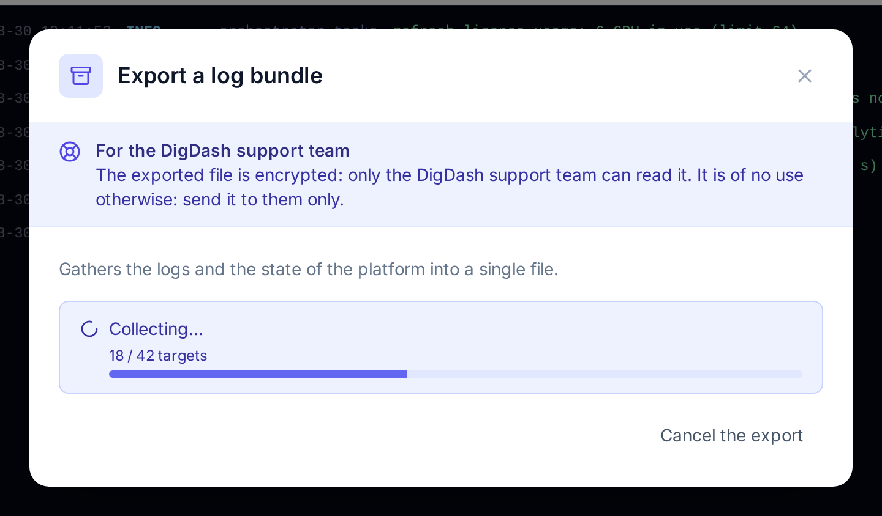Select the encrypted file notice text

coord(450,187)
